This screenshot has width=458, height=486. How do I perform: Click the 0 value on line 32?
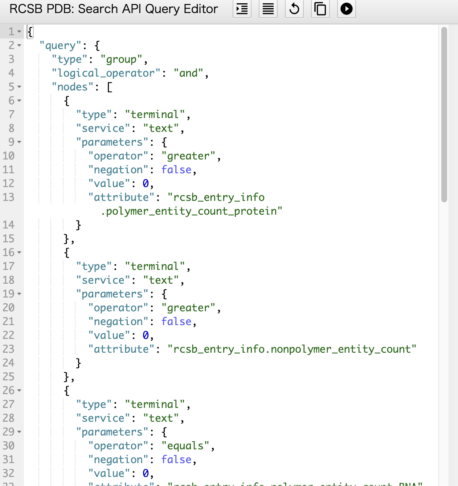[x=146, y=473]
